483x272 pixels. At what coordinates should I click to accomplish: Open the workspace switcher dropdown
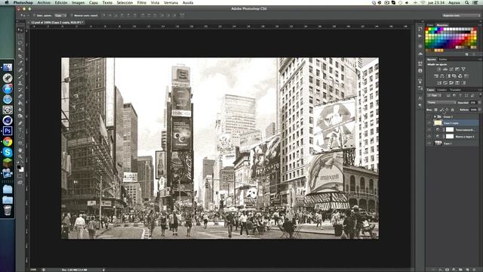461,15
